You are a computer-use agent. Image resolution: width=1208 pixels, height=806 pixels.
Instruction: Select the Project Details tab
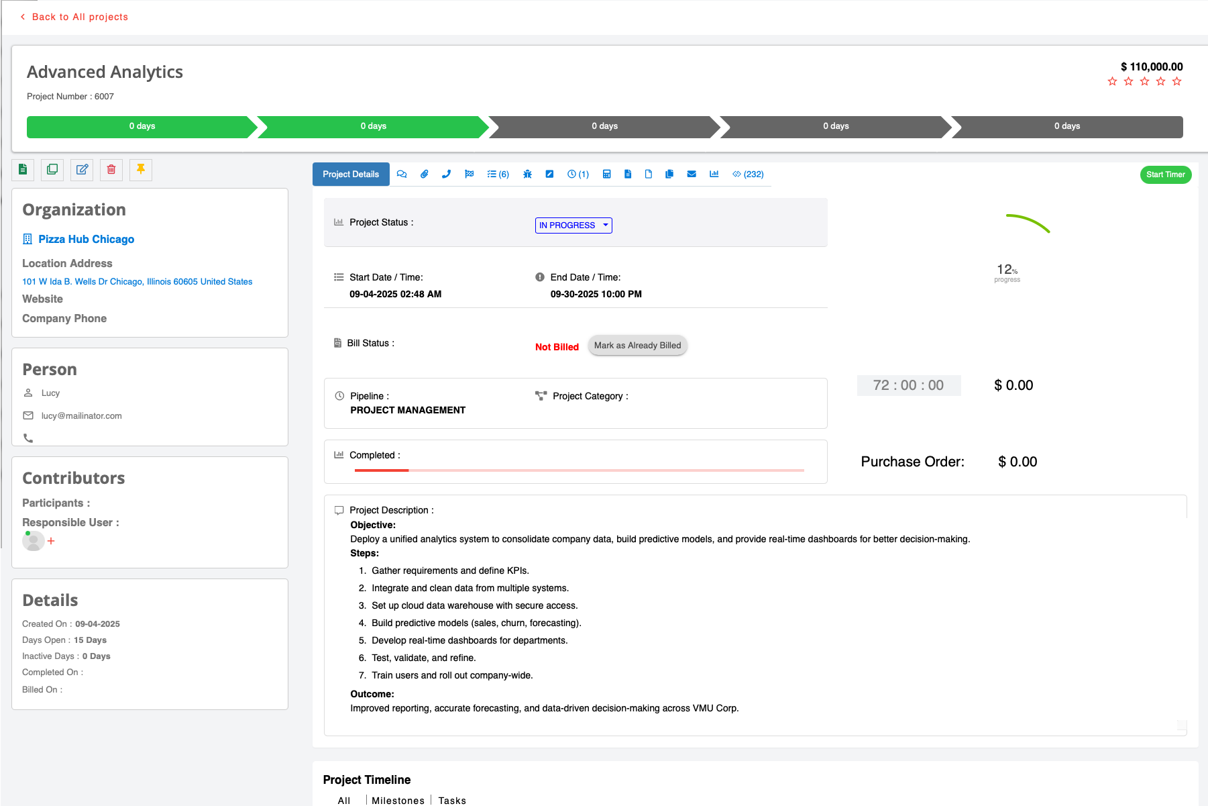point(351,174)
